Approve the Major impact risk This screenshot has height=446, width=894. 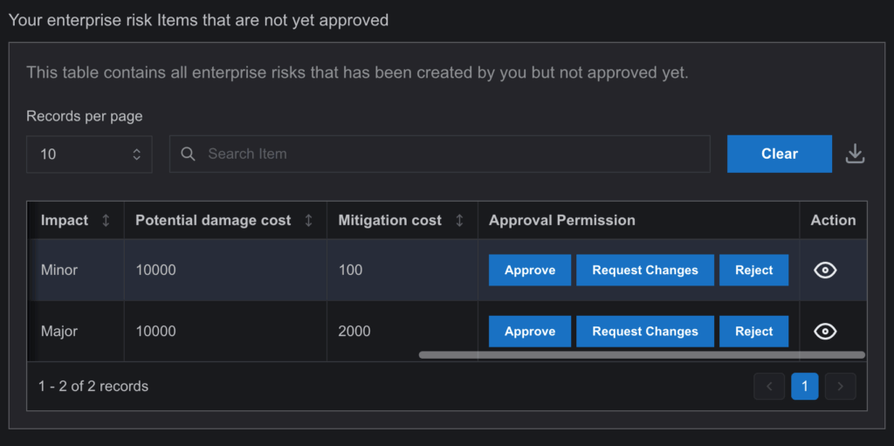coord(530,332)
